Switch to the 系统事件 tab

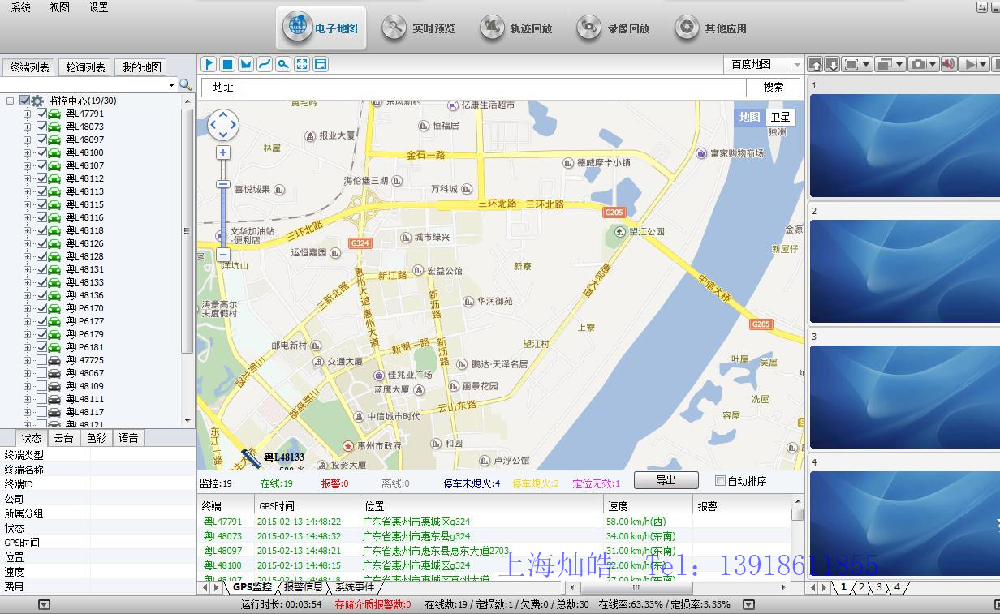(355, 587)
